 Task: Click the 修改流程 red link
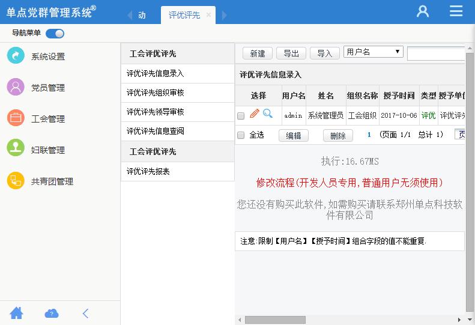tap(349, 183)
